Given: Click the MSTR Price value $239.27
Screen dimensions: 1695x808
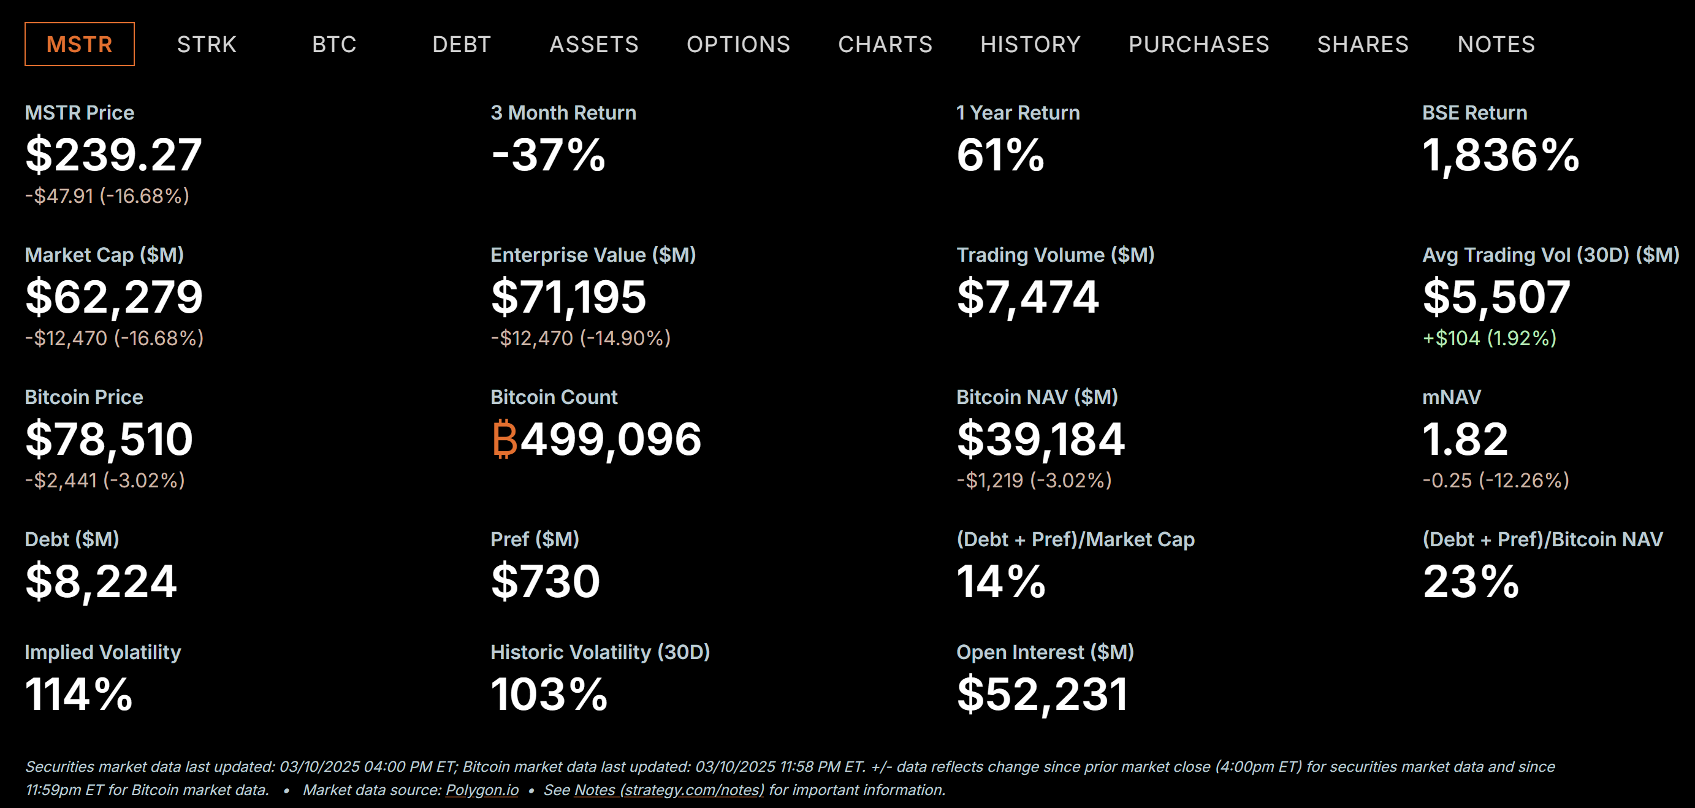Looking at the screenshot, I should 113,155.
